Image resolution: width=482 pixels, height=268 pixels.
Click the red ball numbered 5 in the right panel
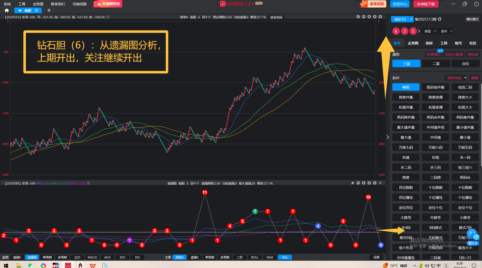click(413, 31)
